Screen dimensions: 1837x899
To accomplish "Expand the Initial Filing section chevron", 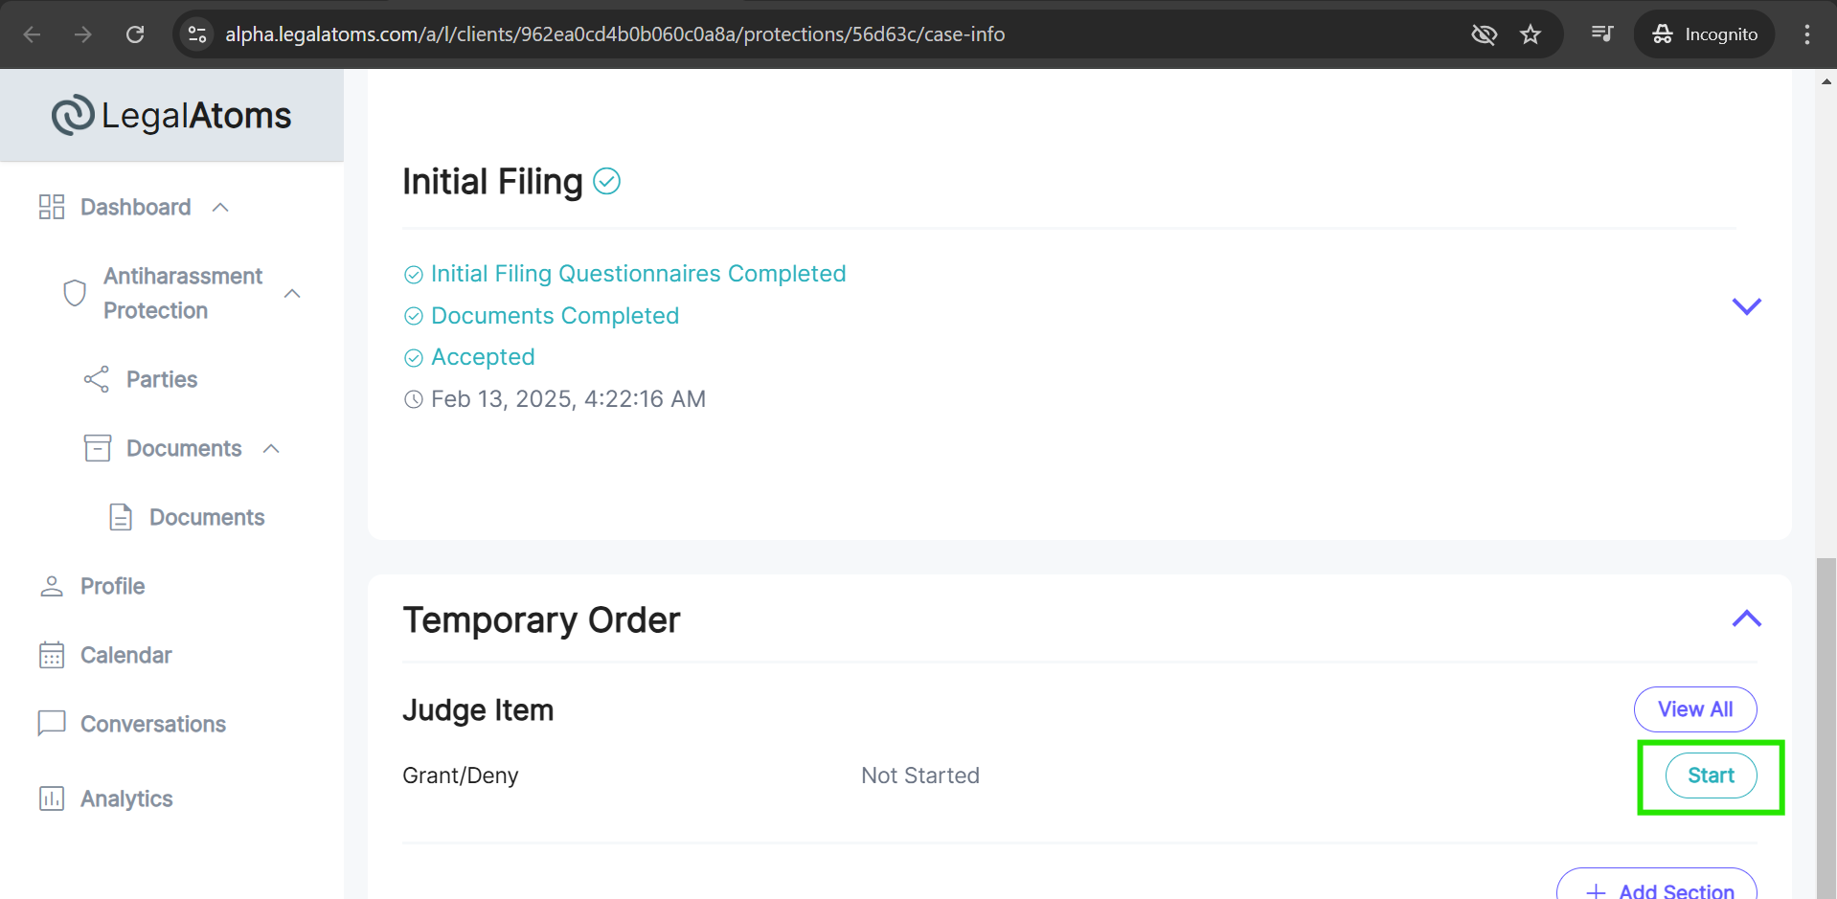I will coord(1747,306).
